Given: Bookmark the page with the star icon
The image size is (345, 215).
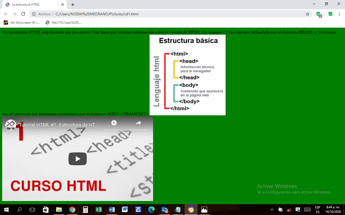Looking at the screenshot, I should coord(307,14).
